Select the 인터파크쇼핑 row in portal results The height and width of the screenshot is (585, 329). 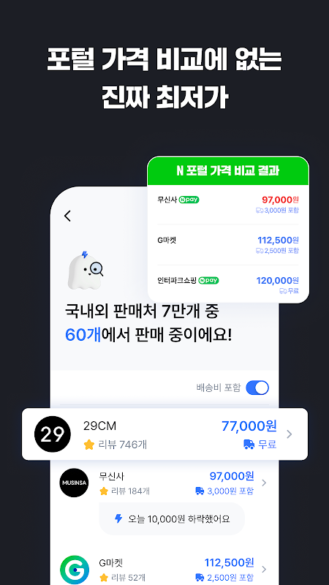tap(228, 284)
